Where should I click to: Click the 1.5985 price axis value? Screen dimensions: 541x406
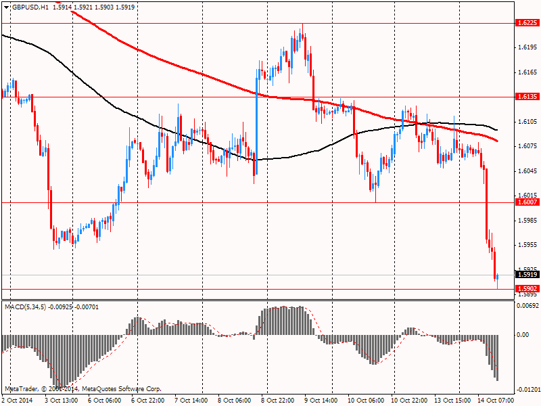click(x=528, y=221)
